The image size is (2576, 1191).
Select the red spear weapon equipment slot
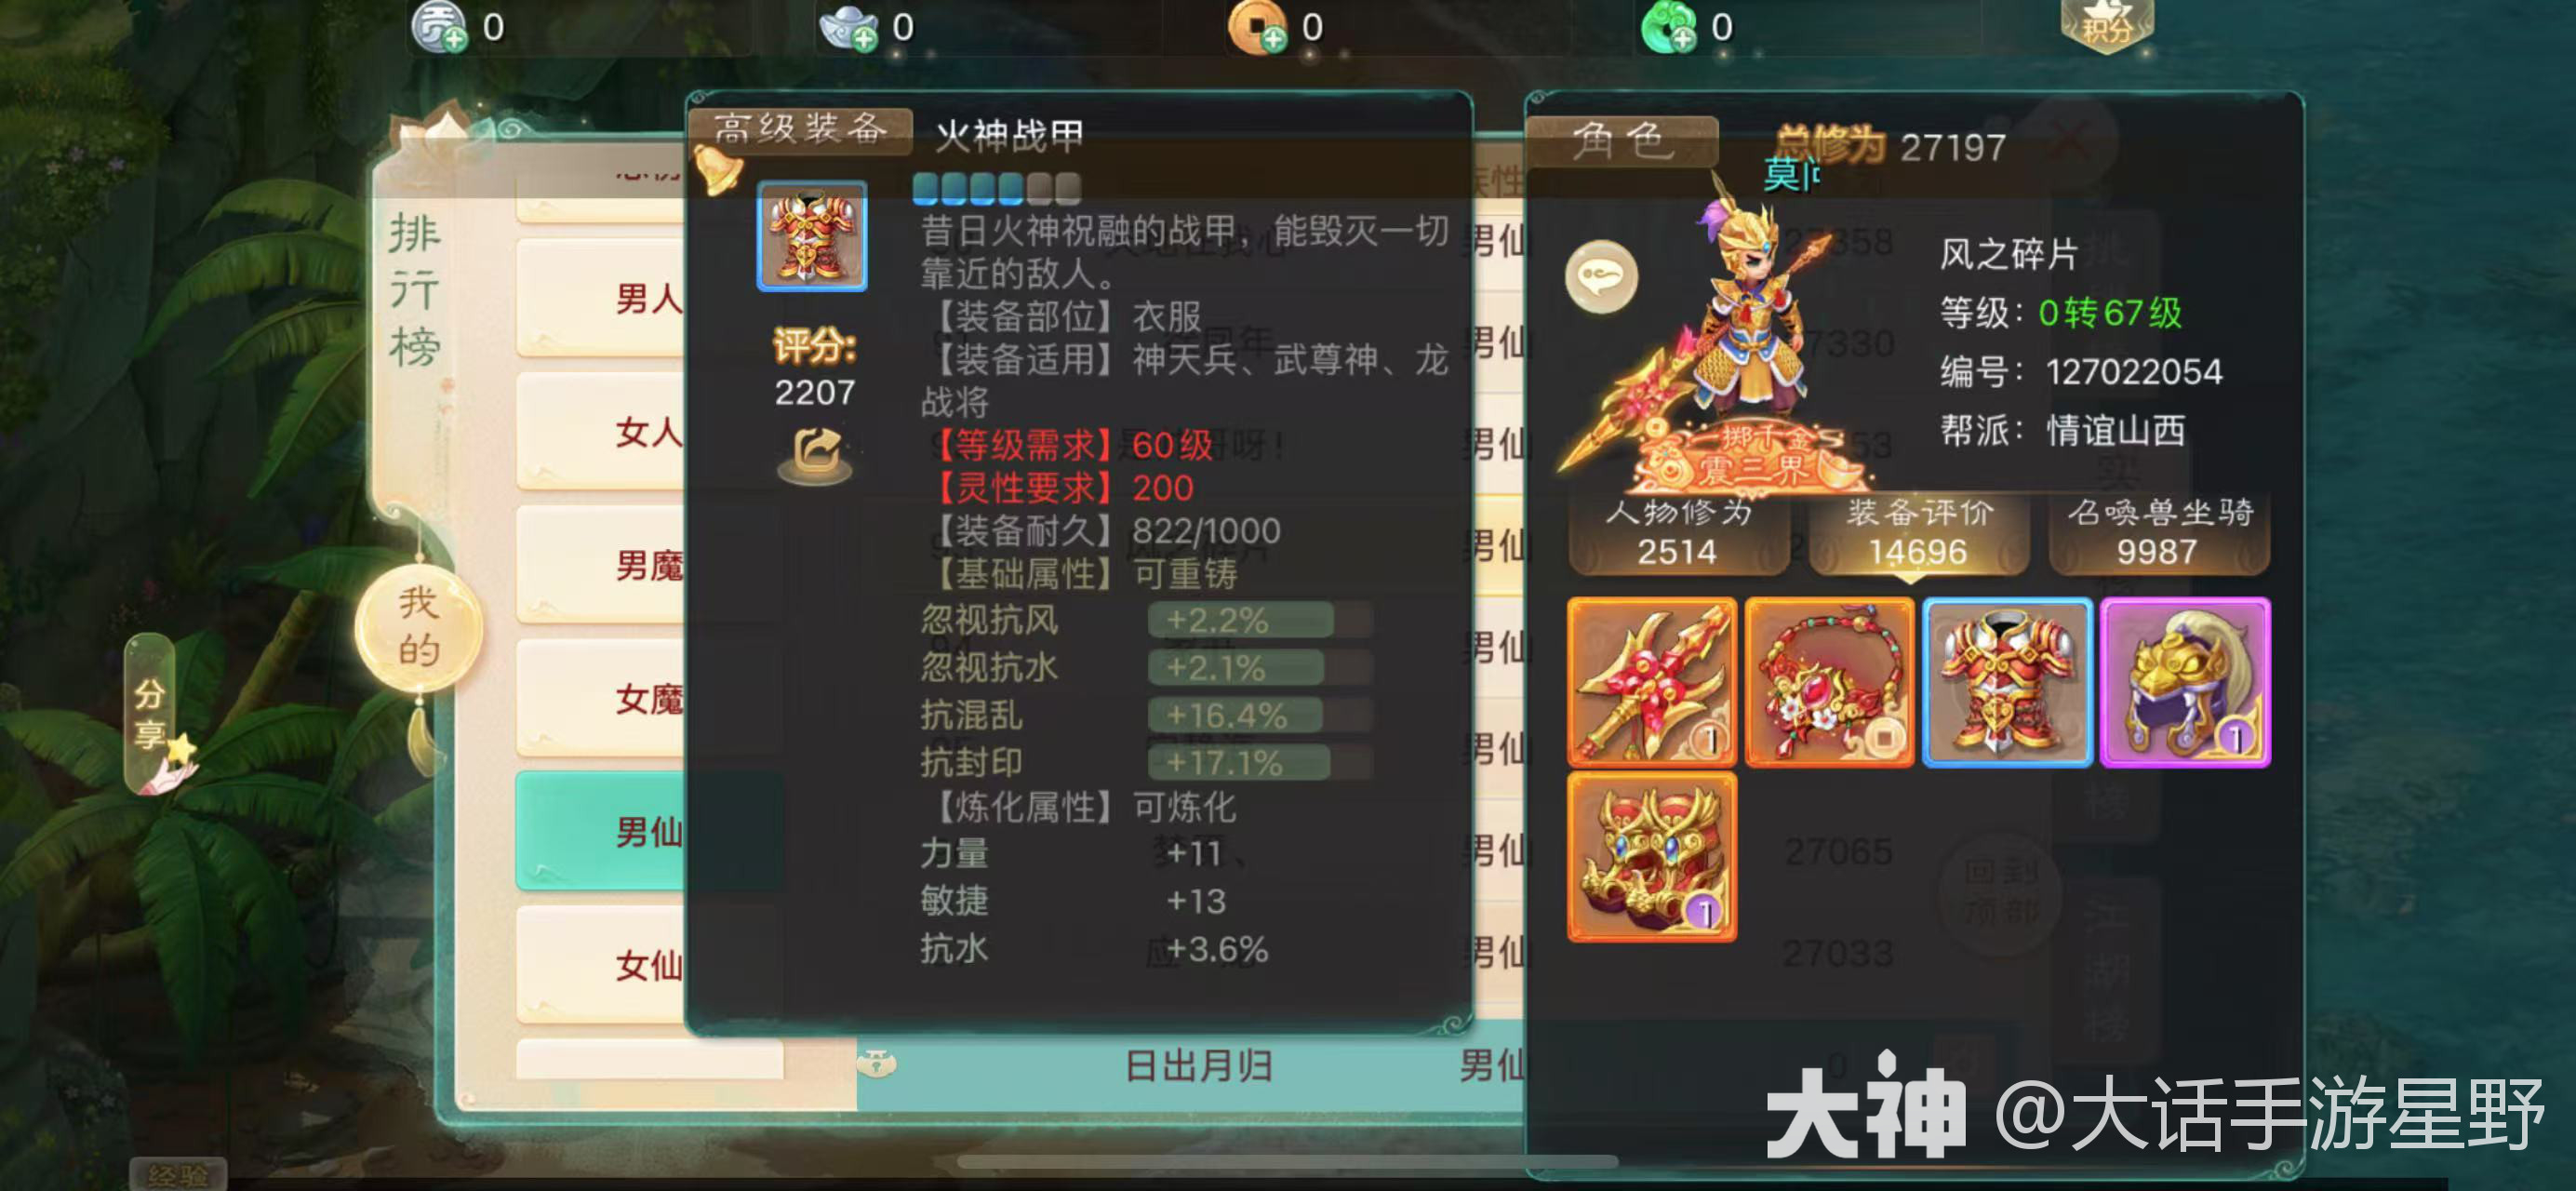pos(1652,682)
